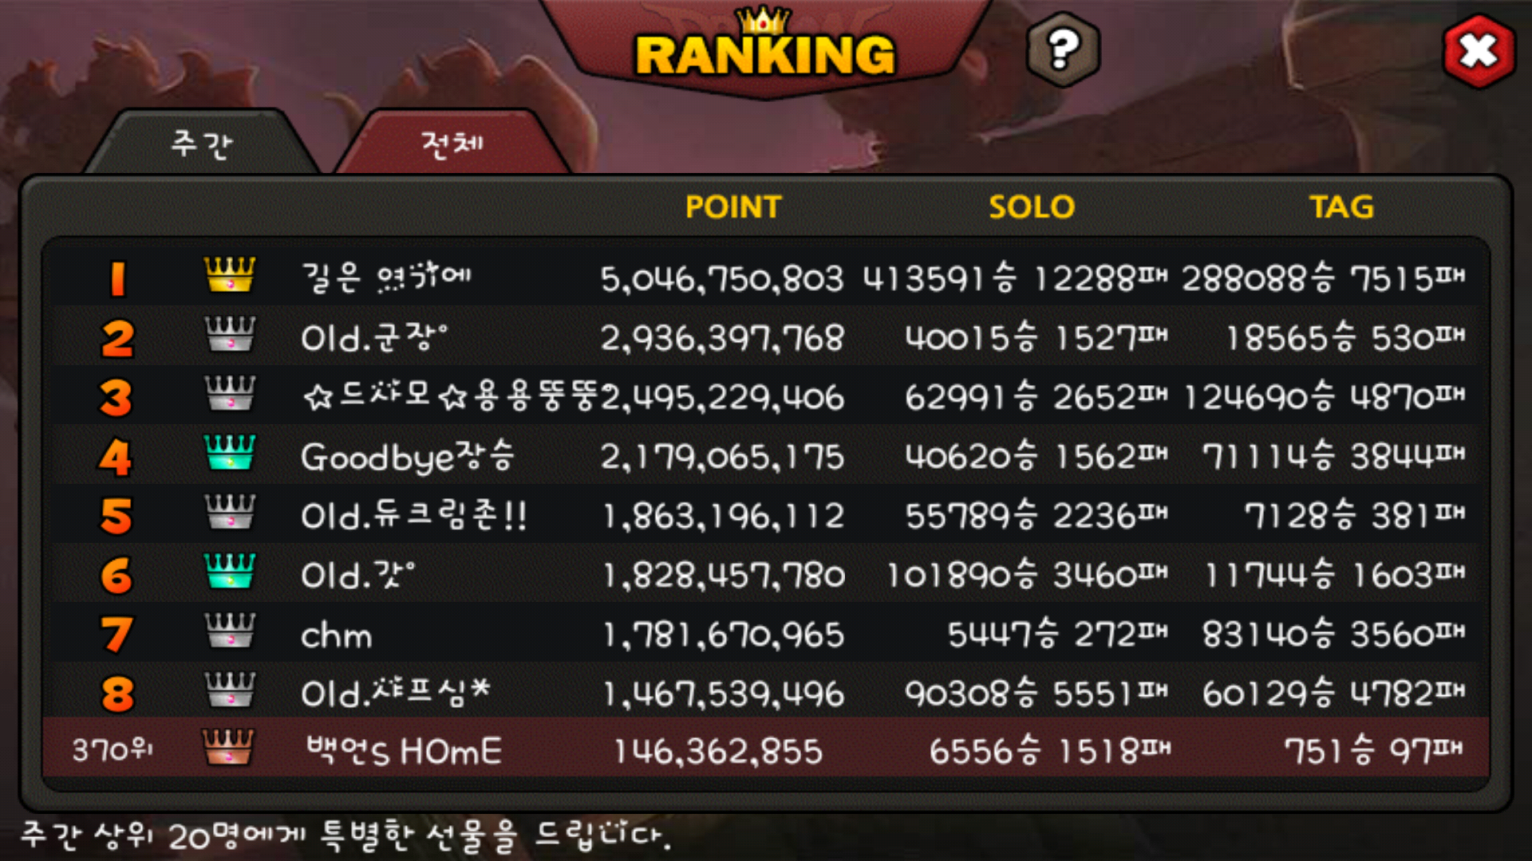Viewport: 1532px width, 861px height.
Task: Click the silver crown in rank 8 row
Action: pos(230,689)
